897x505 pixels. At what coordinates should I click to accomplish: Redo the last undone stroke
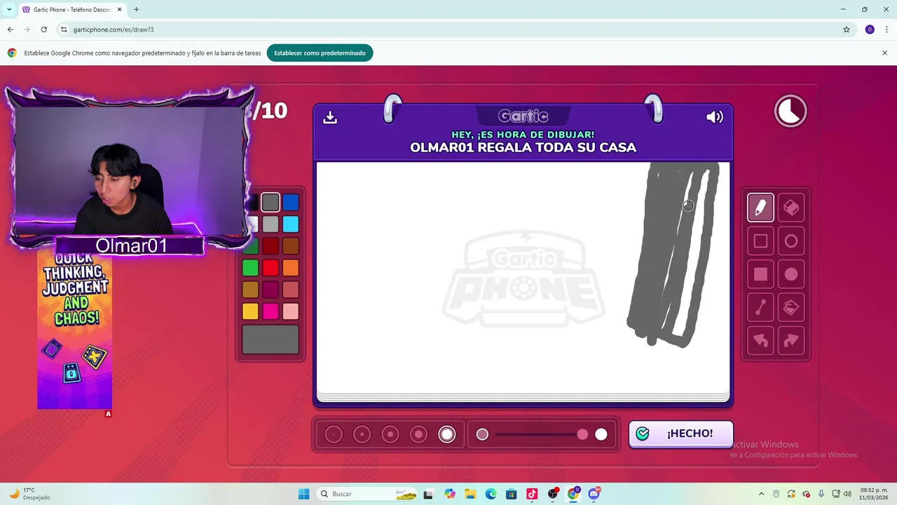point(791,341)
